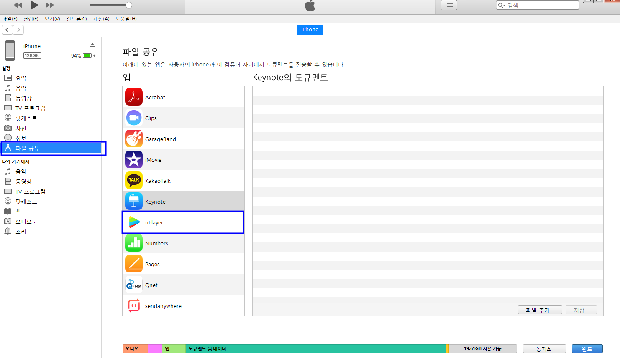Viewport: 620px width, 358px height.
Task: Open the 계정(A) menu
Action: click(101, 19)
